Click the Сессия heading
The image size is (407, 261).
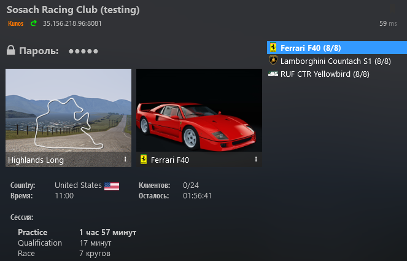(x=22, y=217)
